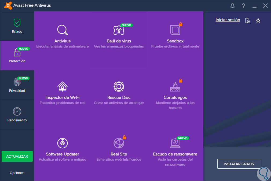Open the Baúl de virus chest icon
Image resolution: width=271 pixels, height=181 pixels.
[x=119, y=30]
